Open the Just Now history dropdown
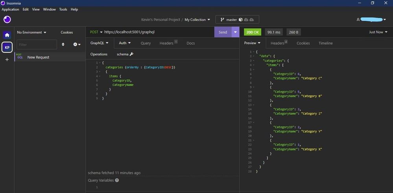 (378, 32)
